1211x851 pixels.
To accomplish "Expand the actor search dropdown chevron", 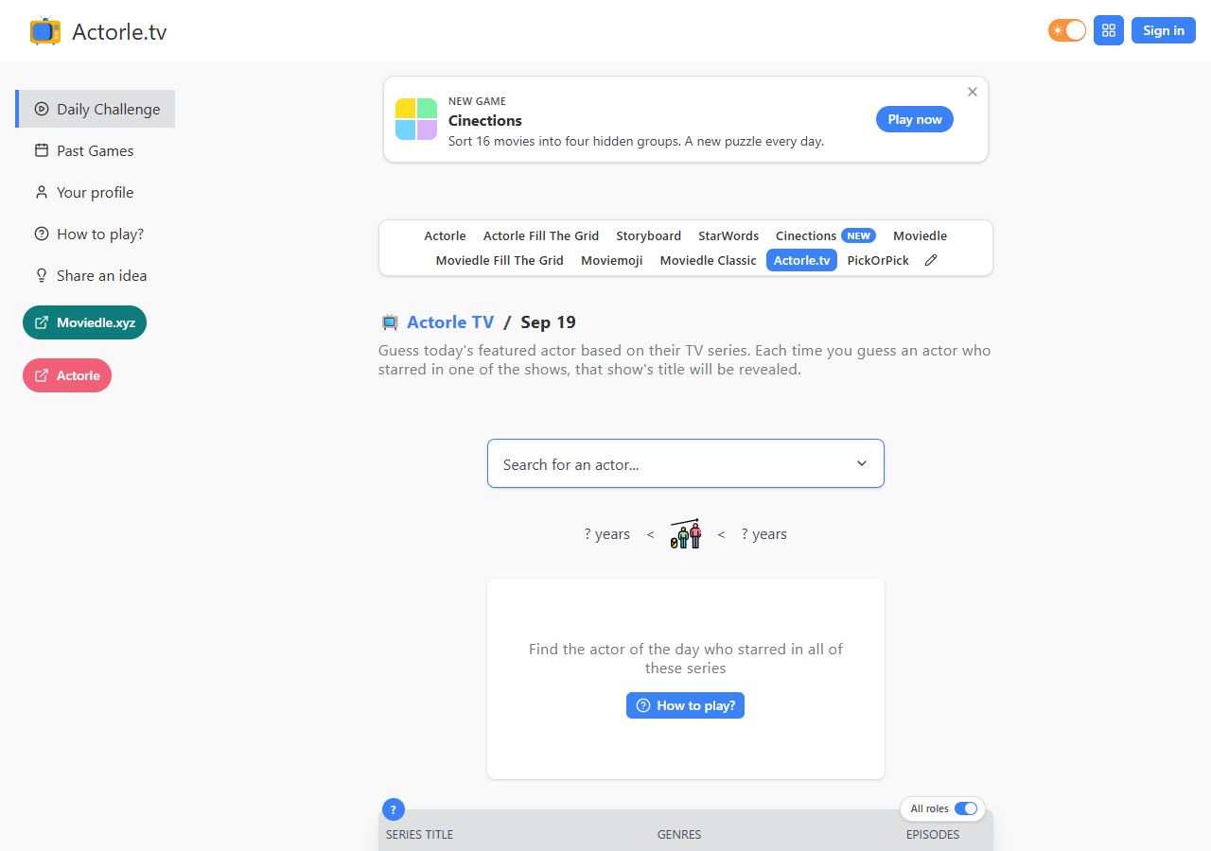I will coord(862,463).
